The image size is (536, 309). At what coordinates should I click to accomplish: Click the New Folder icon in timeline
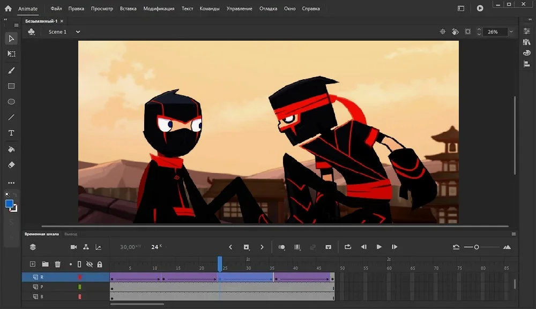point(45,264)
